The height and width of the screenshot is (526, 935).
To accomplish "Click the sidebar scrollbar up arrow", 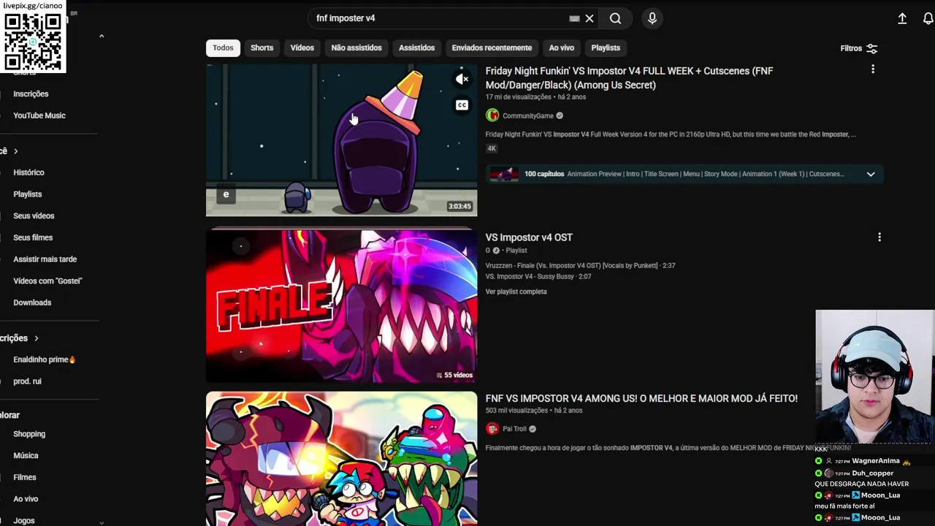I will (102, 36).
